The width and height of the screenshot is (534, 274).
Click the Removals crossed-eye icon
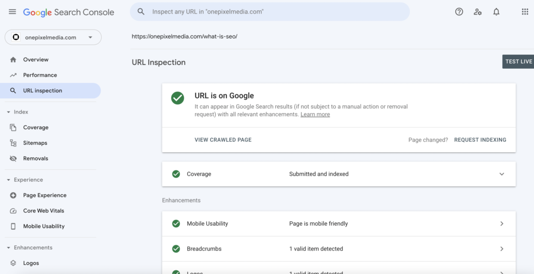tap(13, 158)
